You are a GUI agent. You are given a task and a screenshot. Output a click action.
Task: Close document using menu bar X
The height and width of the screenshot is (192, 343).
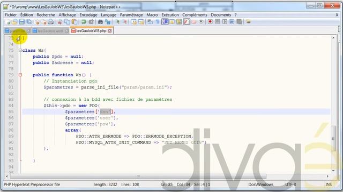337,15
